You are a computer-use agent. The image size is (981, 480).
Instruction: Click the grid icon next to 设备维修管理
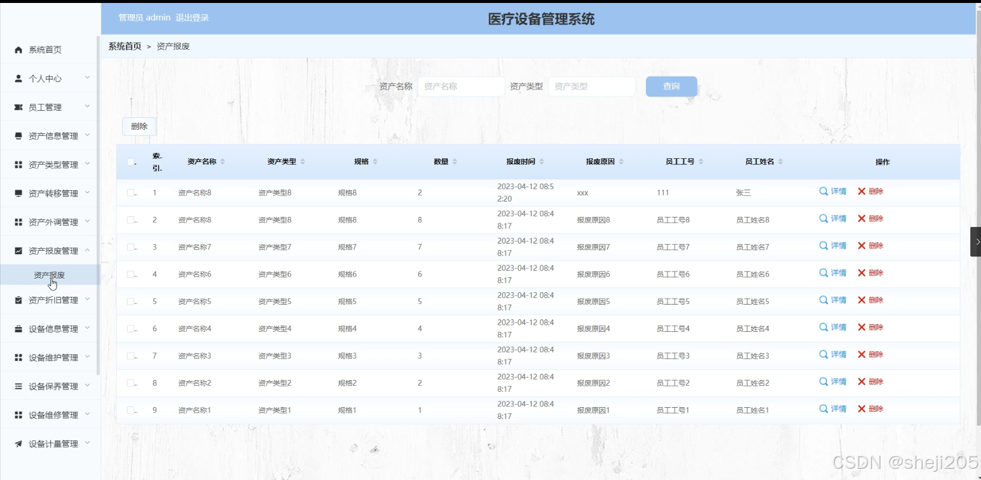18,415
